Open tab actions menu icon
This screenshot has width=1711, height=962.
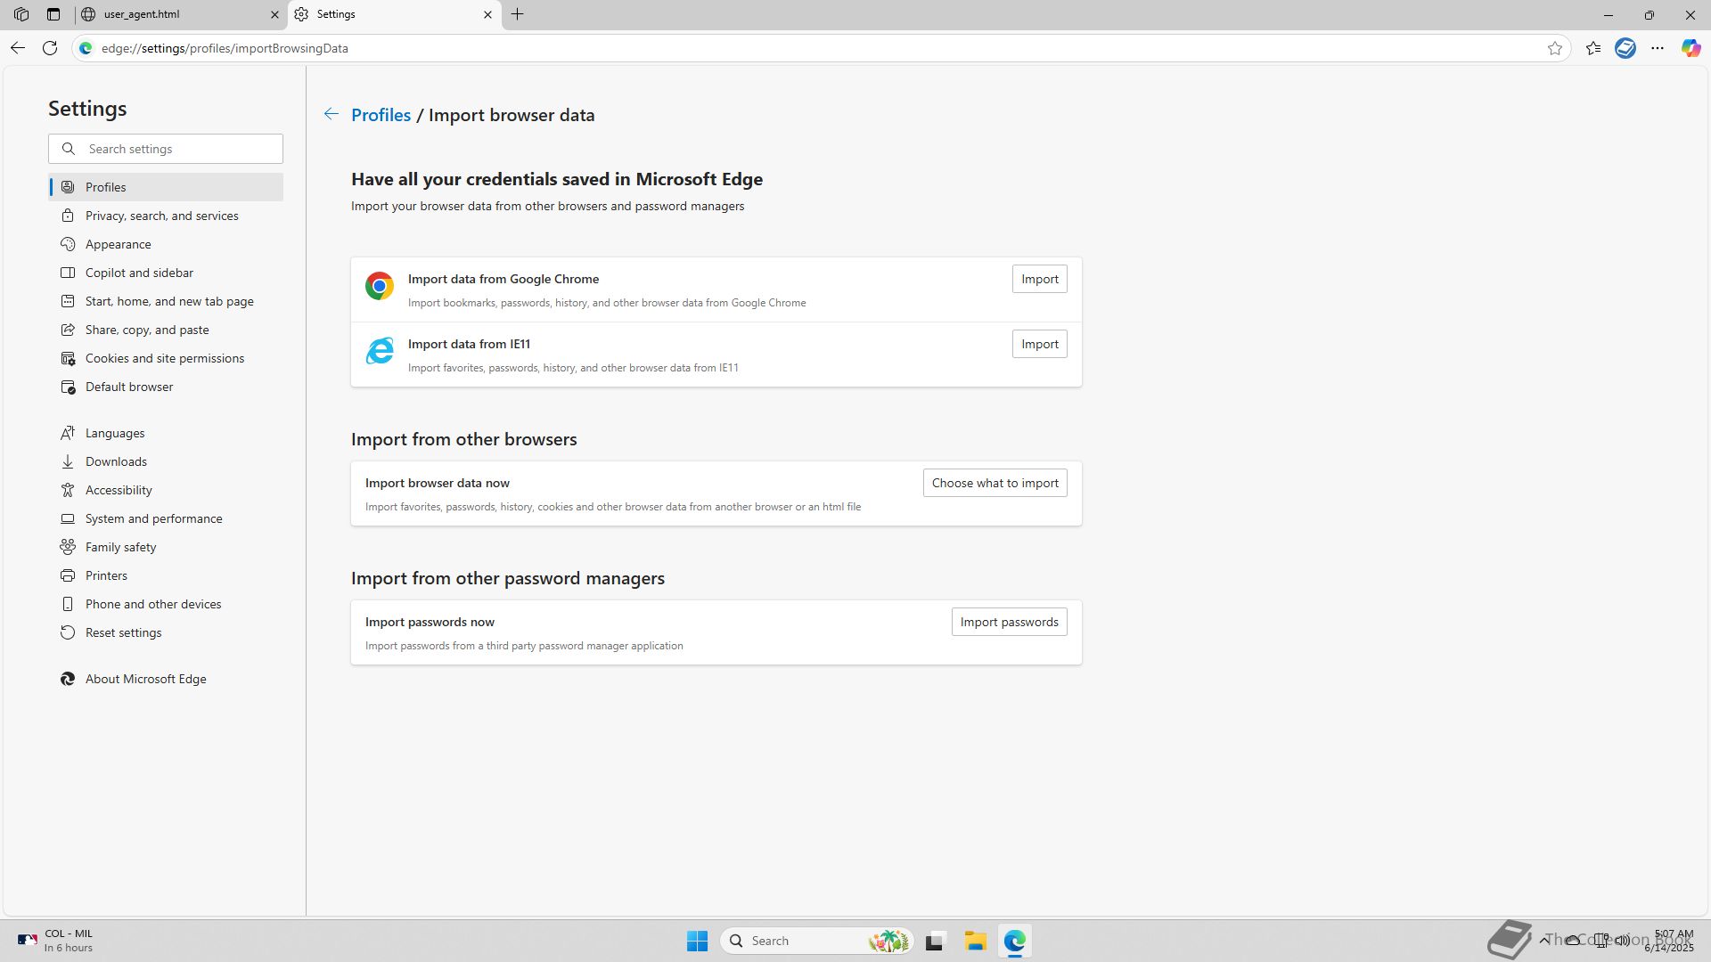(53, 14)
